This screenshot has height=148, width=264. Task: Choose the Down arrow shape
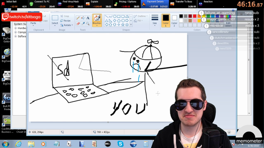(115, 25)
